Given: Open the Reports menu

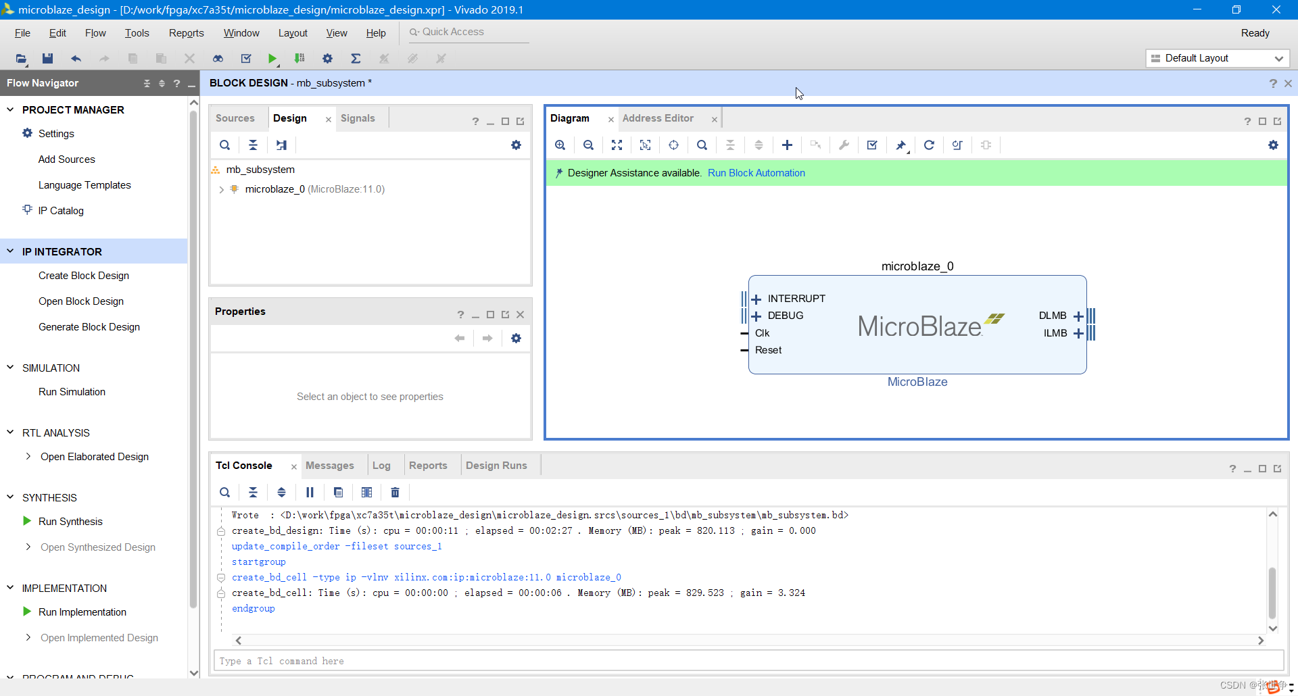Looking at the screenshot, I should [186, 32].
